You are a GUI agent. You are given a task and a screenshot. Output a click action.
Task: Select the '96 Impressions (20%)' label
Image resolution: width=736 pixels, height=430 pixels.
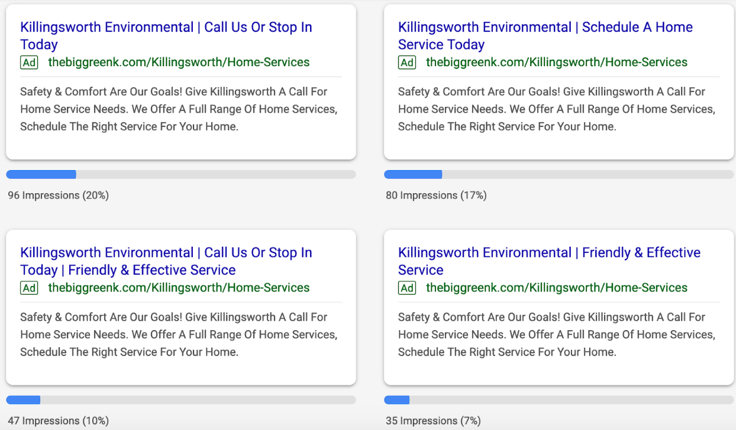click(59, 195)
